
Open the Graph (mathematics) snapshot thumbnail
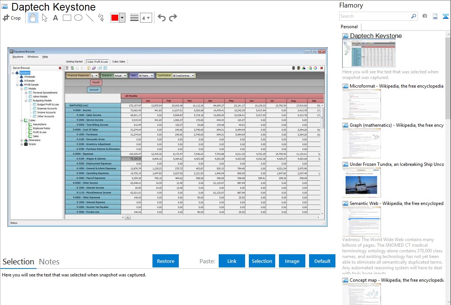(x=361, y=143)
